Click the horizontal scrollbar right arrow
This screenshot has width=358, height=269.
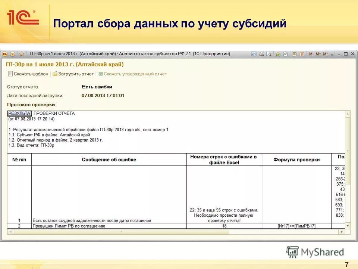click(342, 232)
